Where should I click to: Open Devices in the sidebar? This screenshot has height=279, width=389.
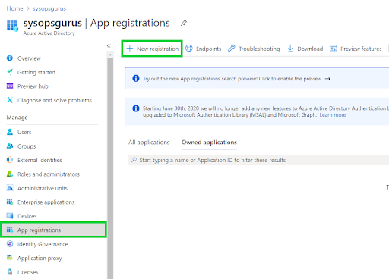[x=27, y=216]
